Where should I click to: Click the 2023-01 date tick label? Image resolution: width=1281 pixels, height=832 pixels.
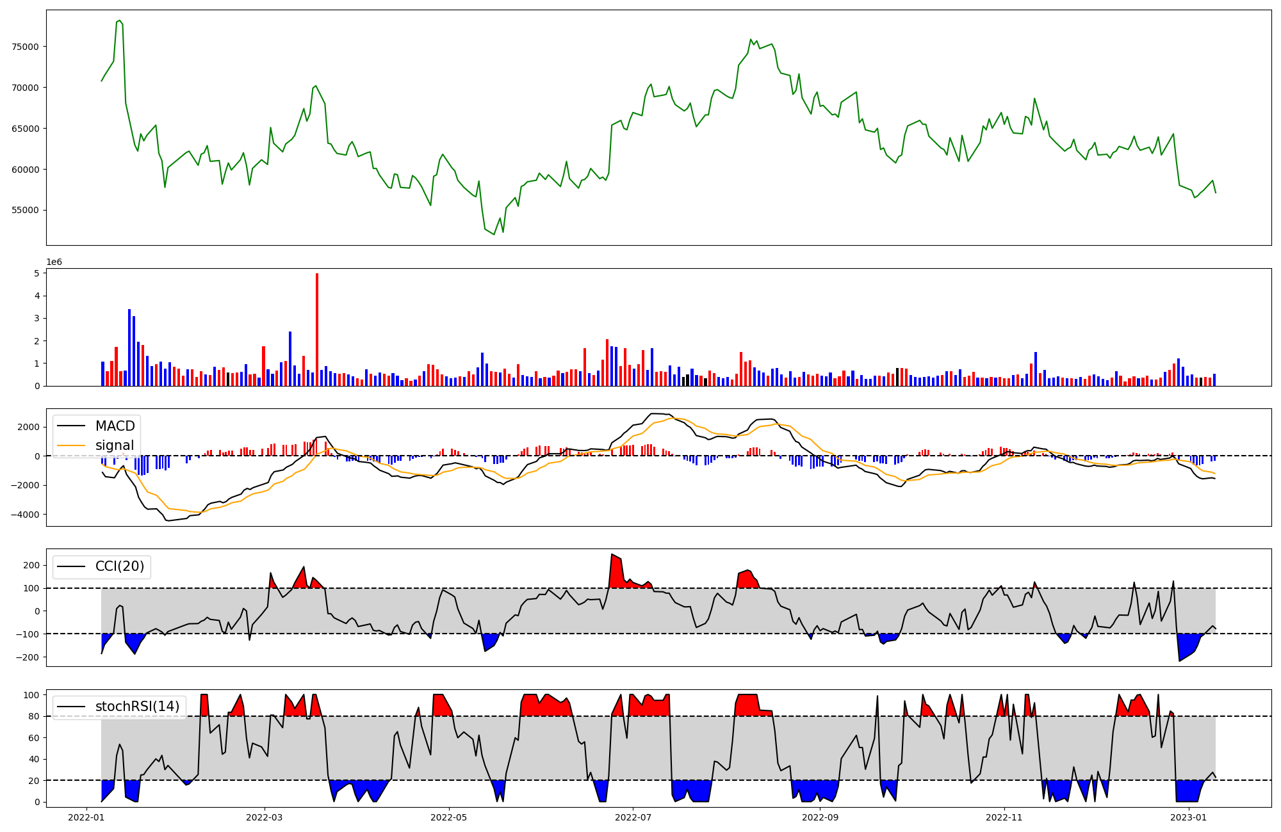1188,817
